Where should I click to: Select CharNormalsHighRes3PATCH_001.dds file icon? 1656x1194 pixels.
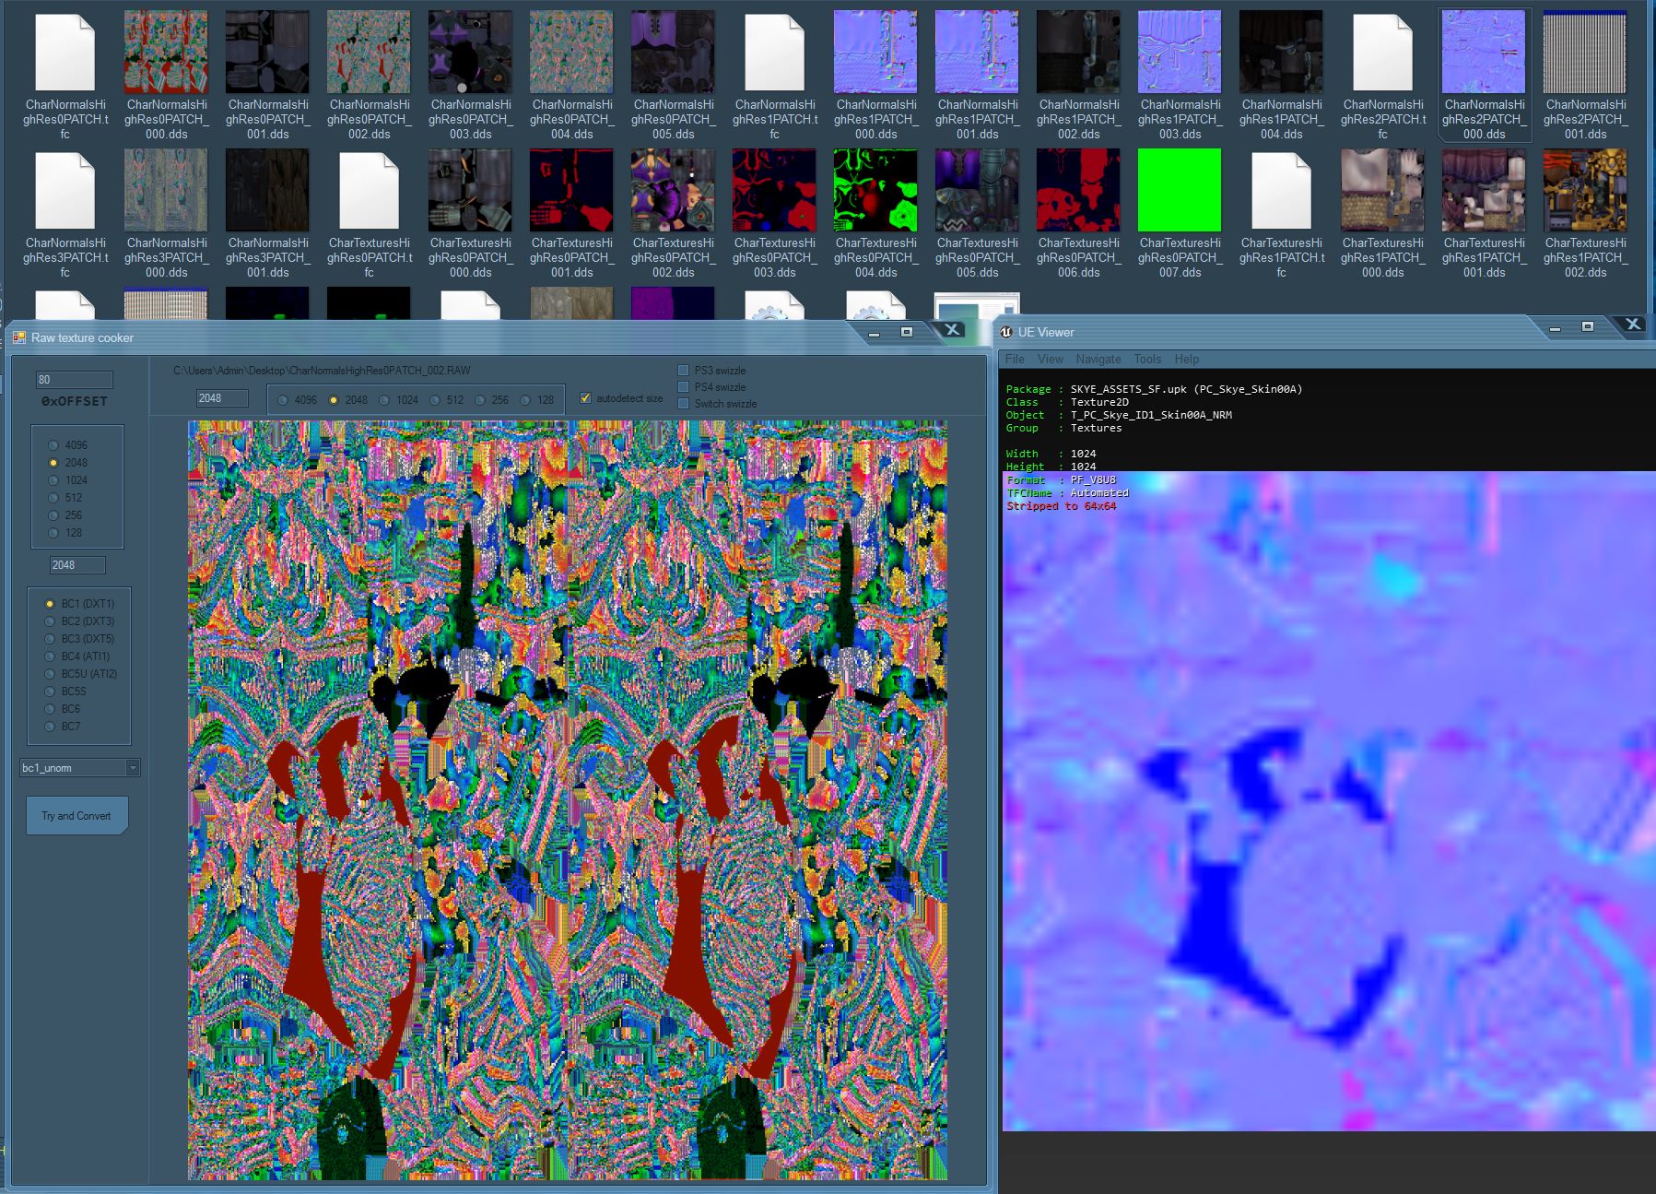pos(267,190)
